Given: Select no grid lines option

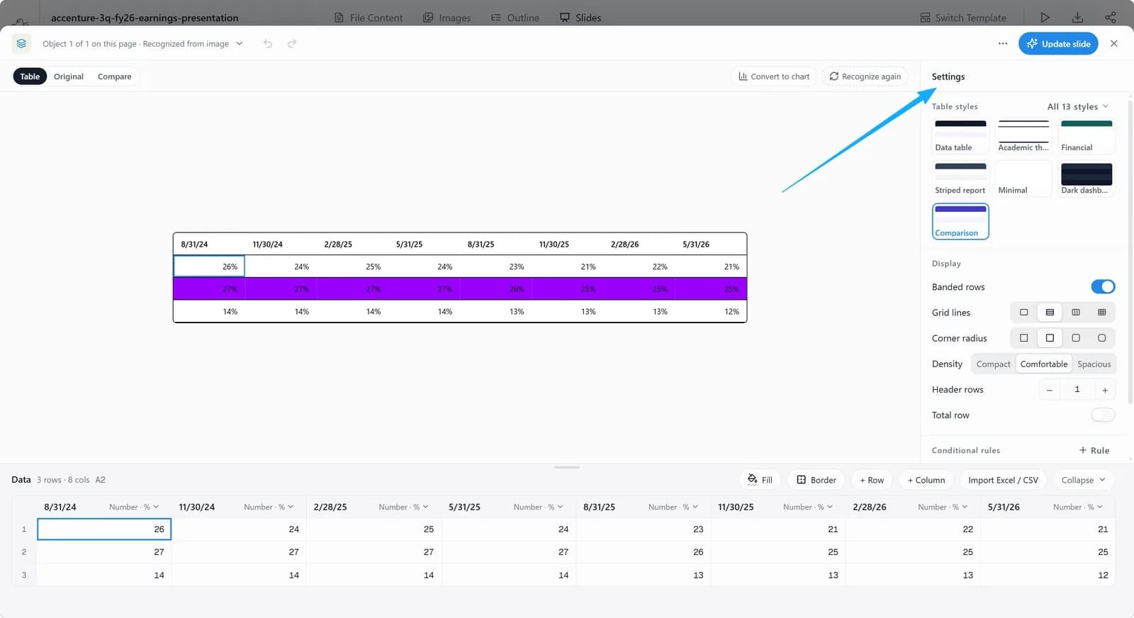Looking at the screenshot, I should (1023, 313).
